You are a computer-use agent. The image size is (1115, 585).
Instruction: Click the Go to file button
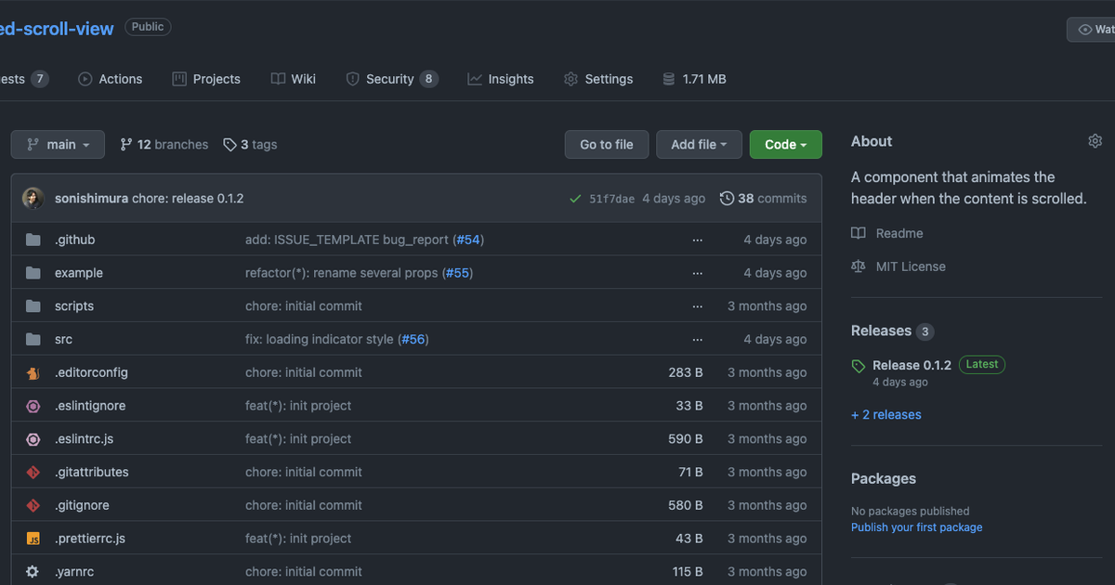pyautogui.click(x=607, y=145)
